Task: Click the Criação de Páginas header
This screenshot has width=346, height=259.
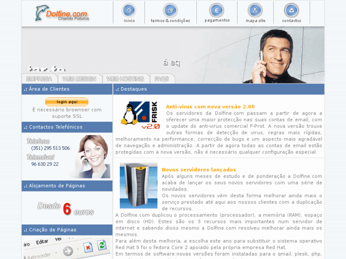Action: (67, 230)
